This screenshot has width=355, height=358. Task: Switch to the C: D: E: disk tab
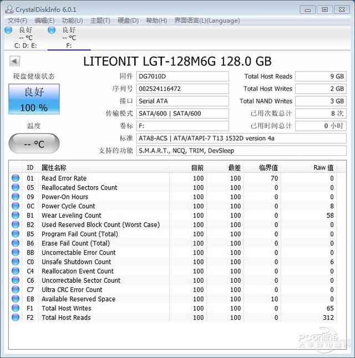(26, 38)
